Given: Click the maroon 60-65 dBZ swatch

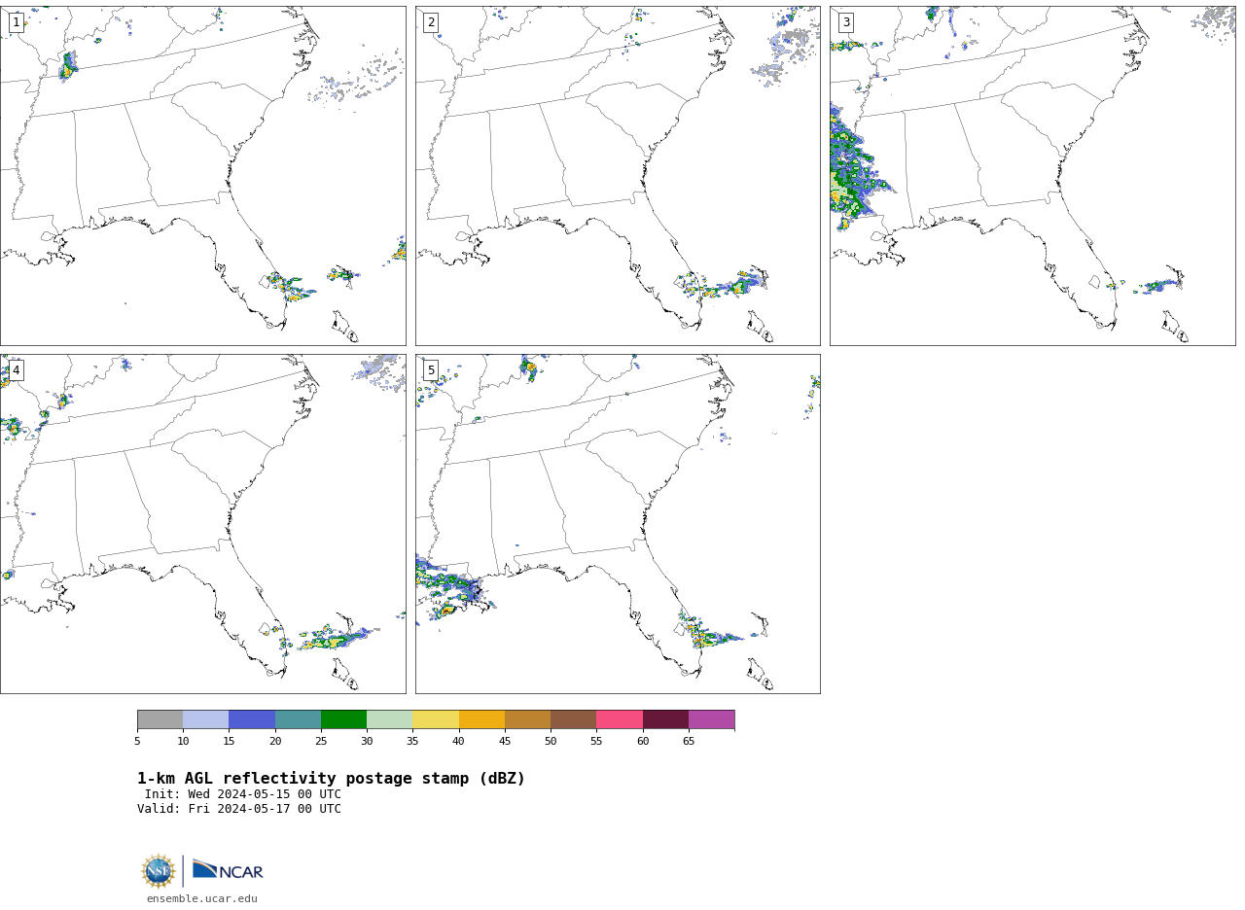Looking at the screenshot, I should (x=665, y=719).
